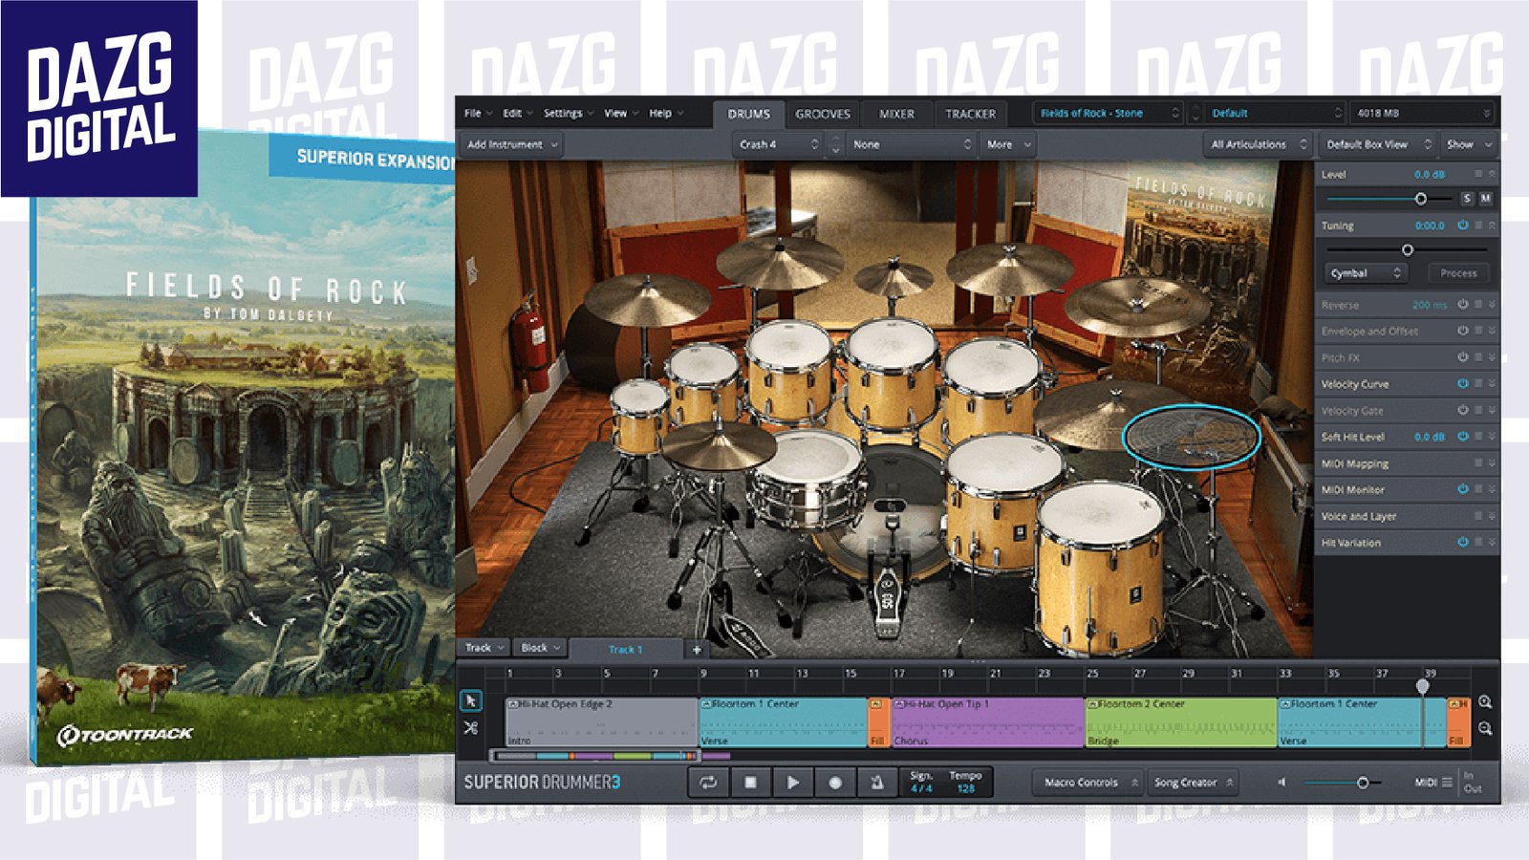Switch to the Mixer tab
Image resolution: width=1529 pixels, height=860 pixels.
896,114
